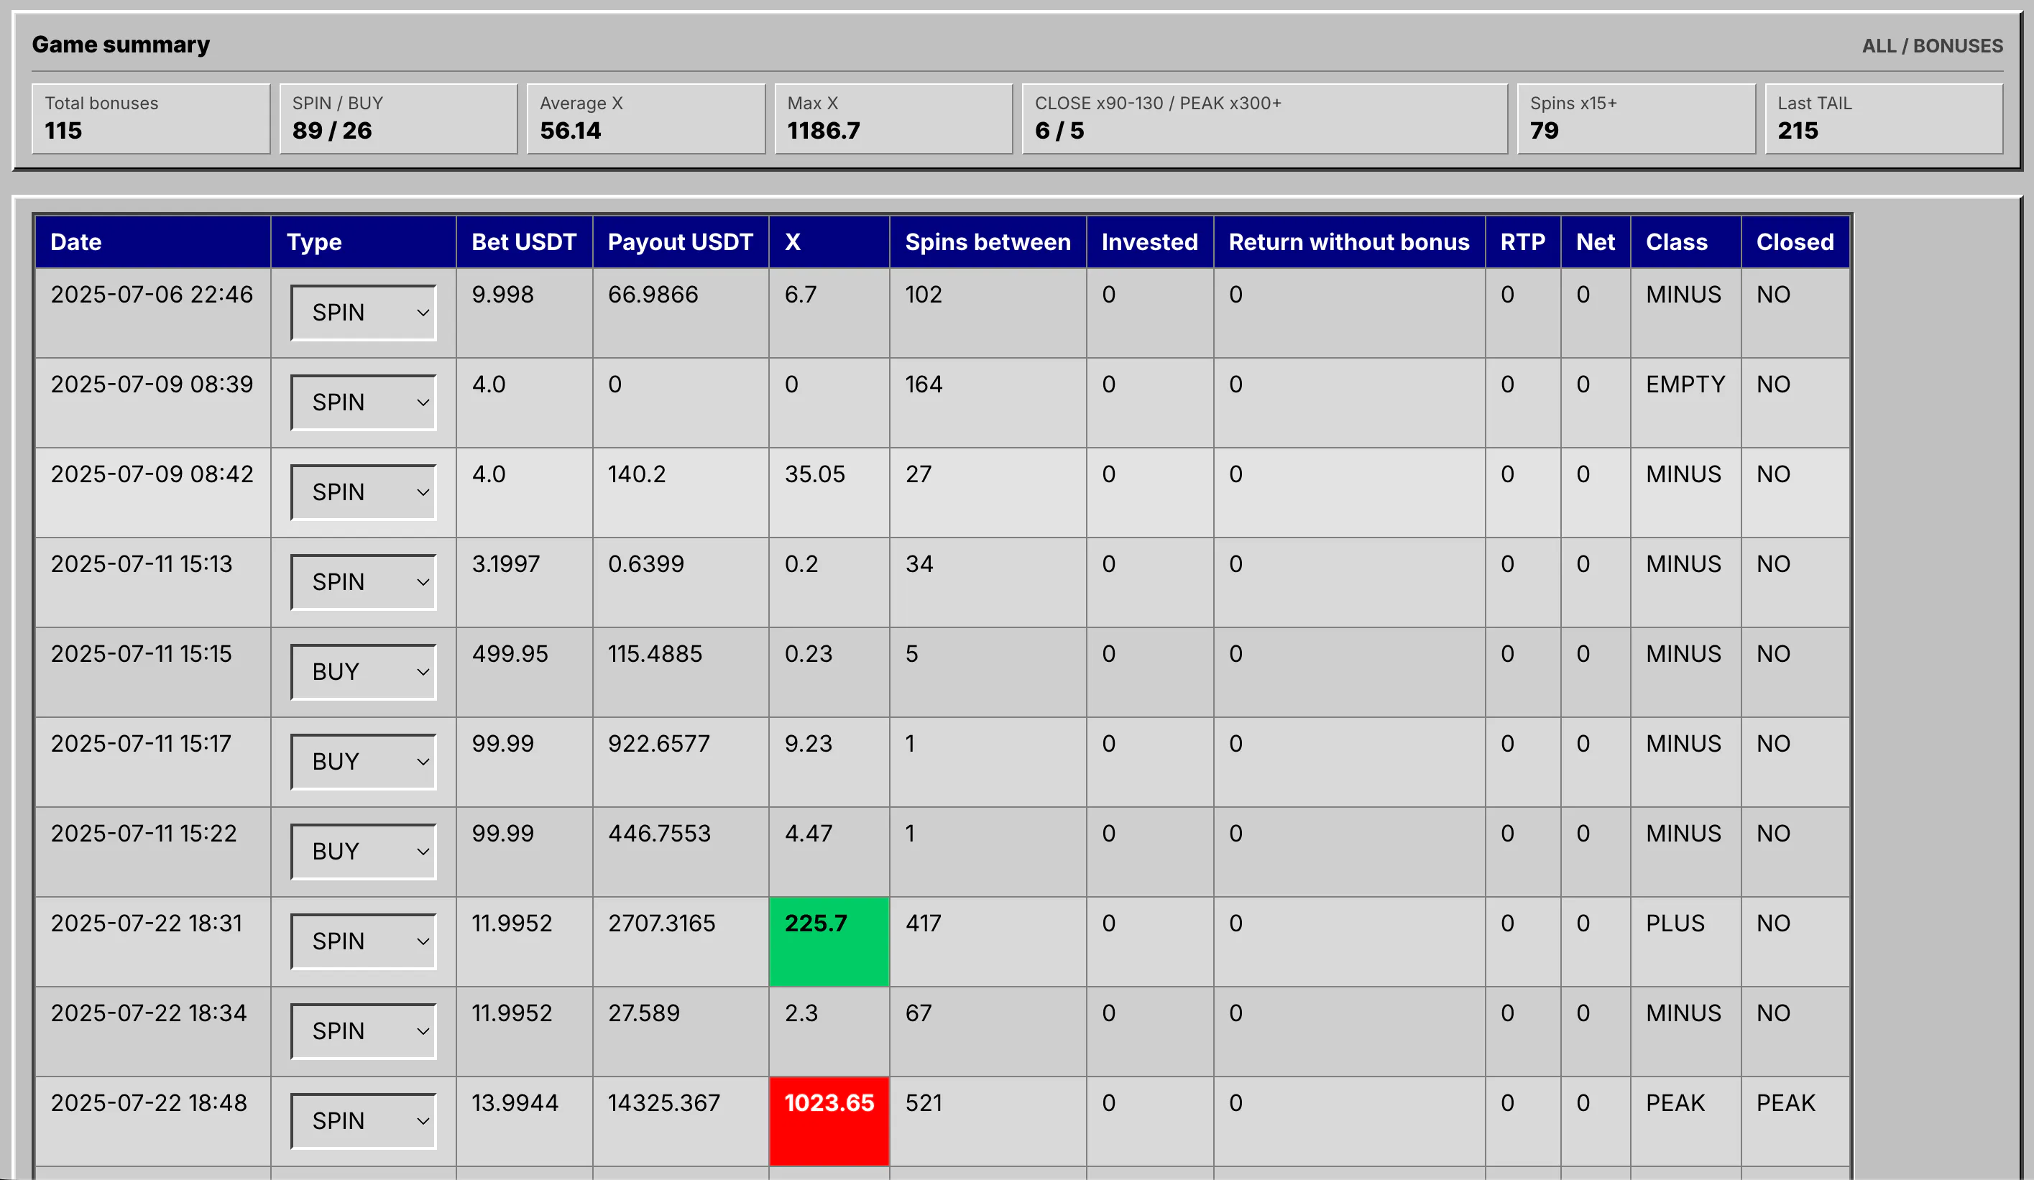Open BUY dropdown for 2025-07-11 15:22 row
Viewport: 2034px width, 1180px height.
[363, 852]
